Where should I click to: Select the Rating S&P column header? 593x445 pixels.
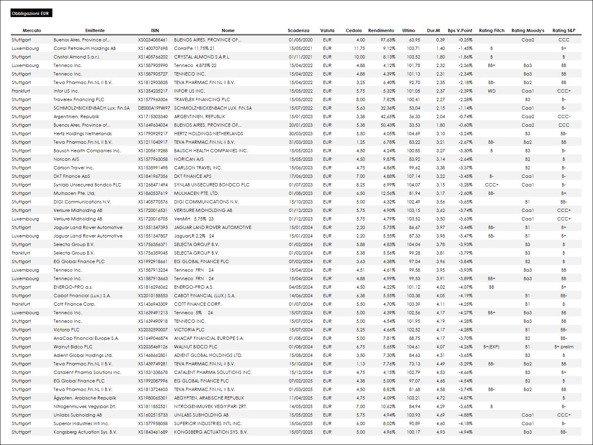point(564,30)
